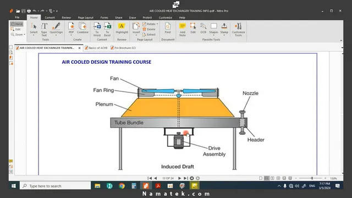
Task: Enable the two-page facing view
Action: [x=272, y=178]
